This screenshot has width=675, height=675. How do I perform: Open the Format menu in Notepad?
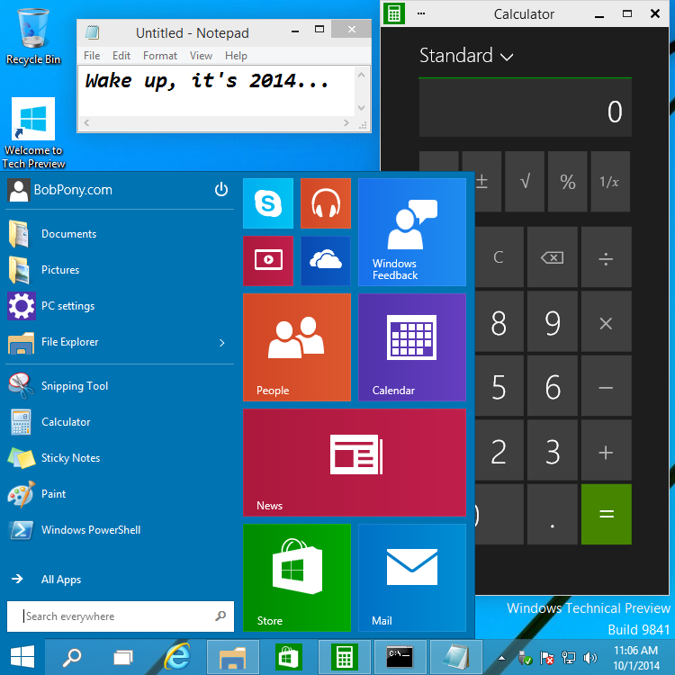(x=159, y=56)
